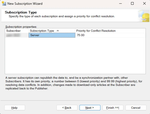Click the Subscription Type page heading
Image resolution: width=150 pixels, height=114 pixels.
[21, 12]
